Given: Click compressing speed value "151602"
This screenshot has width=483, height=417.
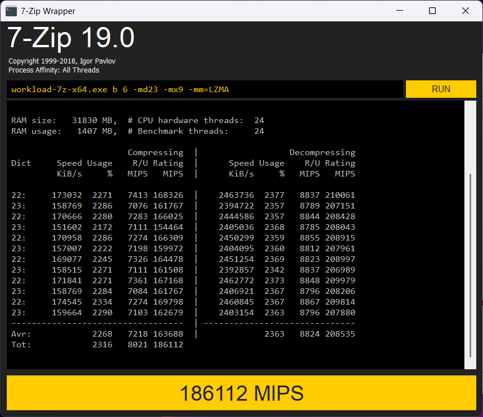Looking at the screenshot, I should (x=67, y=227).
